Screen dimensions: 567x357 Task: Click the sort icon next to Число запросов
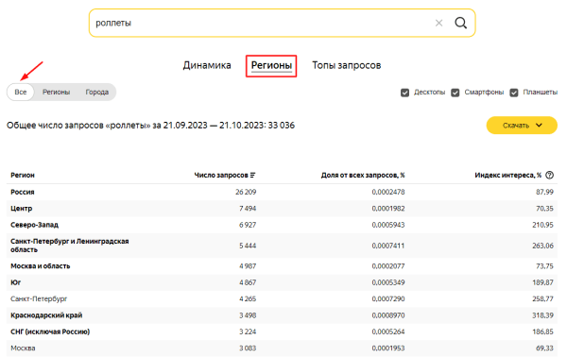pos(252,175)
